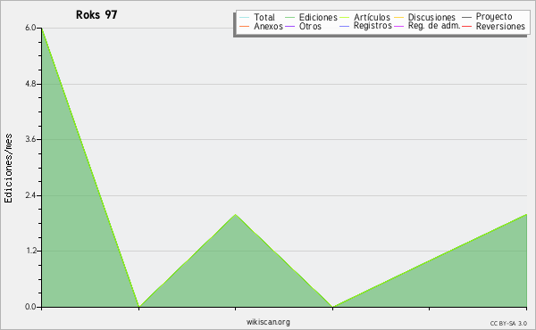
Task: Click the orange Anexos legend line swatch
Action: coord(245,26)
